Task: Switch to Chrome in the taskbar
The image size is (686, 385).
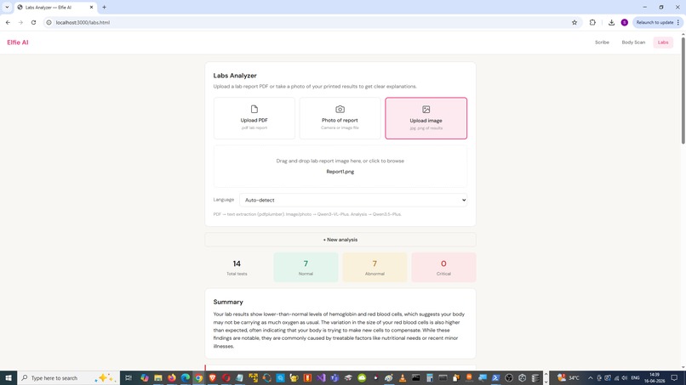Action: [x=198, y=377]
